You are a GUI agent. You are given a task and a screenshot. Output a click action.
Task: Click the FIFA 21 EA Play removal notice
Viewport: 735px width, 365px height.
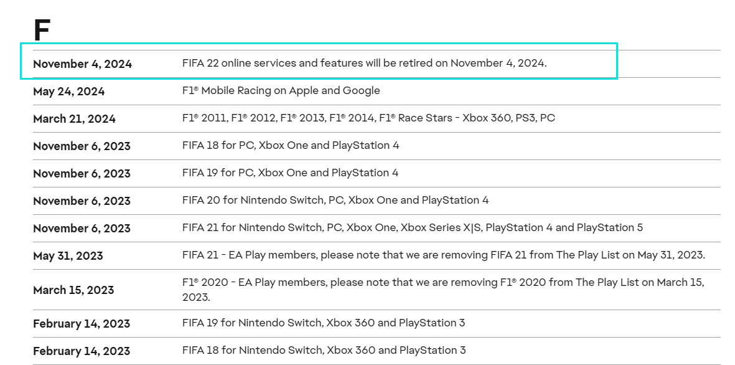coord(443,255)
